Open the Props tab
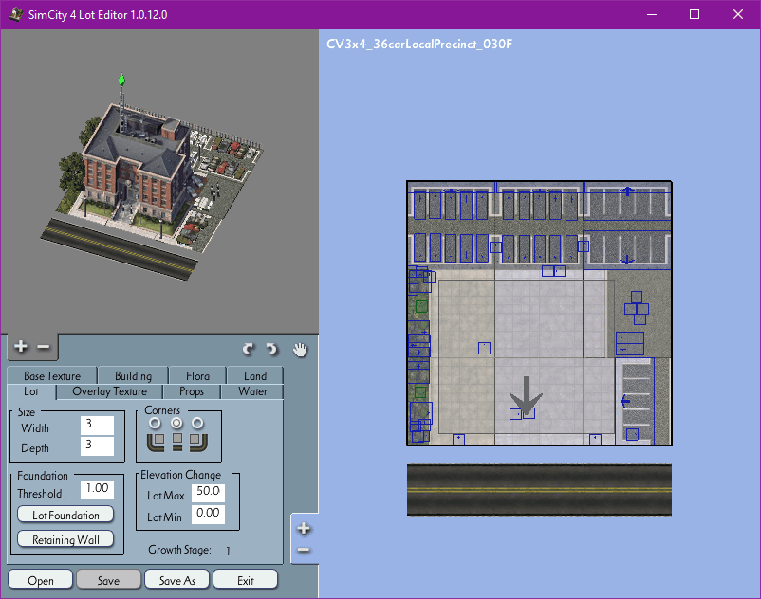Viewport: 761px width, 599px height. 191,391
